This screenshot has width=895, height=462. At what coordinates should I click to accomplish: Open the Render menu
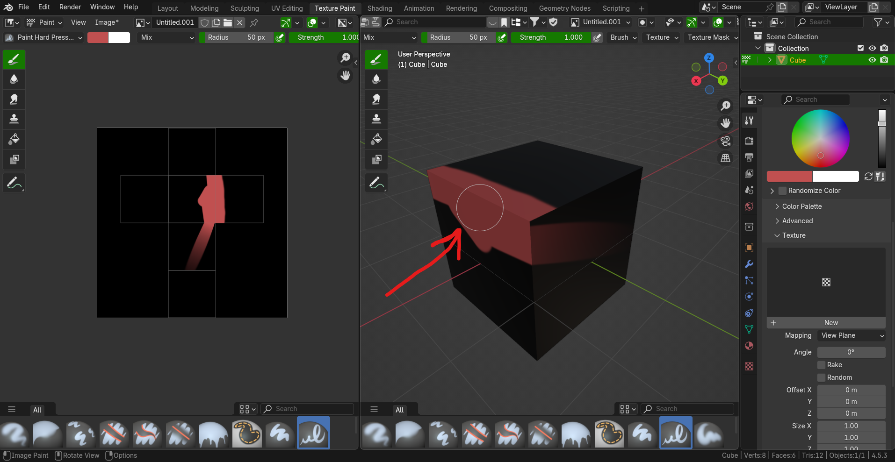point(70,7)
